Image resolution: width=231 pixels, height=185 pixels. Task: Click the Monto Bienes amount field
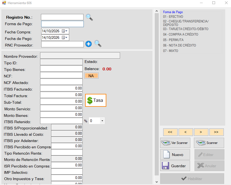(61, 114)
